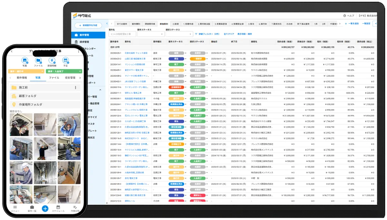Click the 新規案件を作成 button
The width and height of the screenshot is (387, 220).
[x=88, y=25]
